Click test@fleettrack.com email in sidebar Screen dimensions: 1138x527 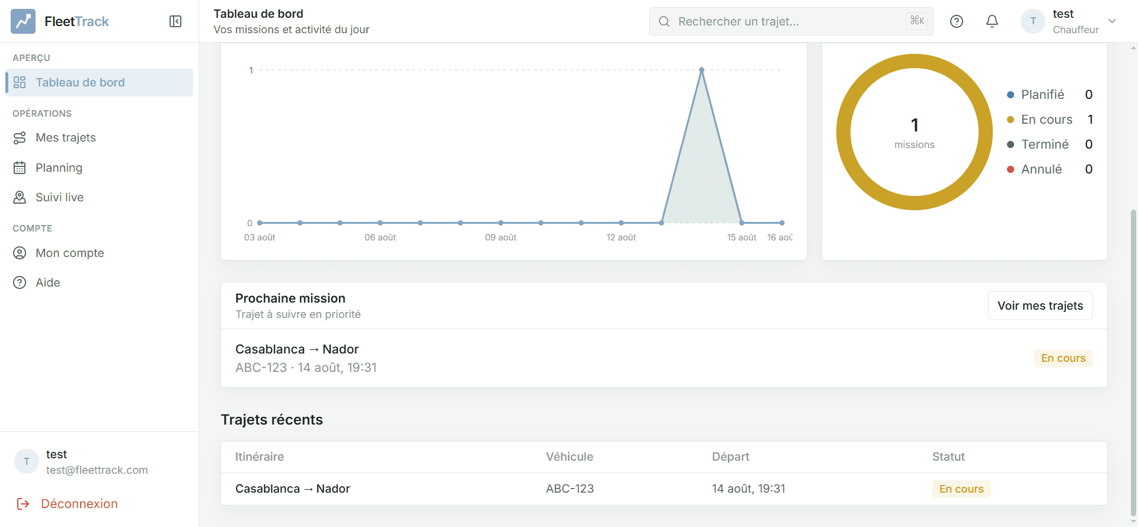[97, 470]
